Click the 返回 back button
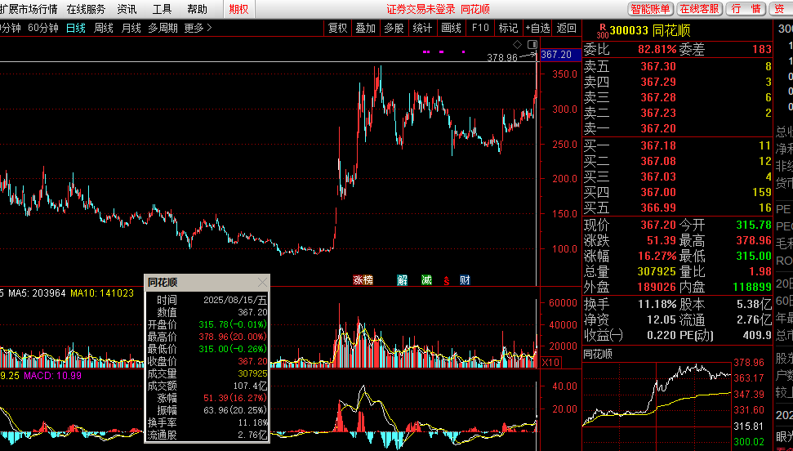Screen dimensions: 793x451 pos(567,29)
